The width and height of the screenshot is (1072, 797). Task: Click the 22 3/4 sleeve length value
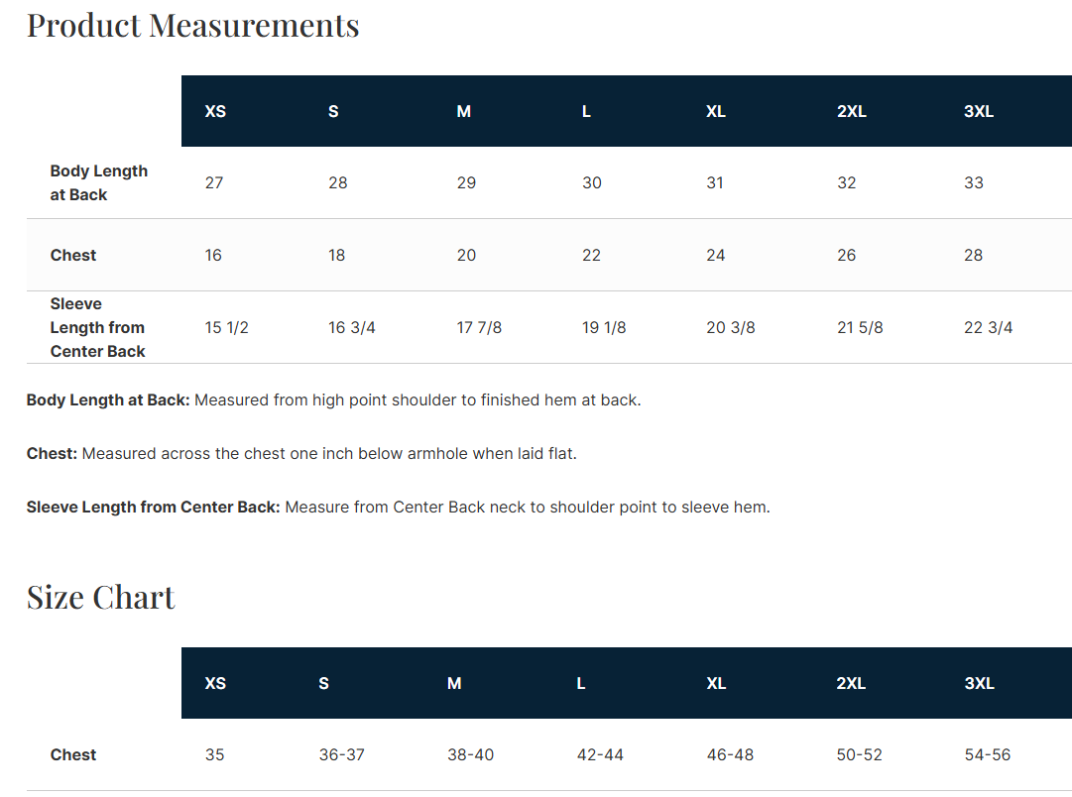click(x=988, y=327)
